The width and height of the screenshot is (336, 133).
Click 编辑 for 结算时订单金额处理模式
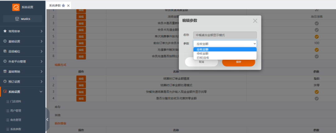click(x=81, y=85)
